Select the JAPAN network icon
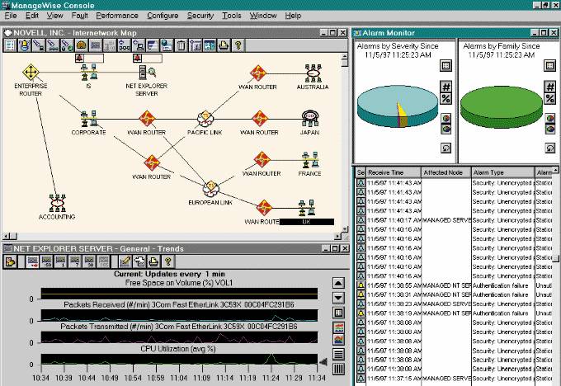The height and width of the screenshot is (386, 561). 310,119
